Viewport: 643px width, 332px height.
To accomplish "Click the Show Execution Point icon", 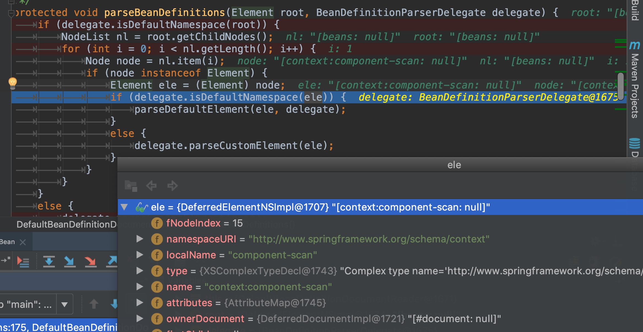I will click(x=23, y=261).
